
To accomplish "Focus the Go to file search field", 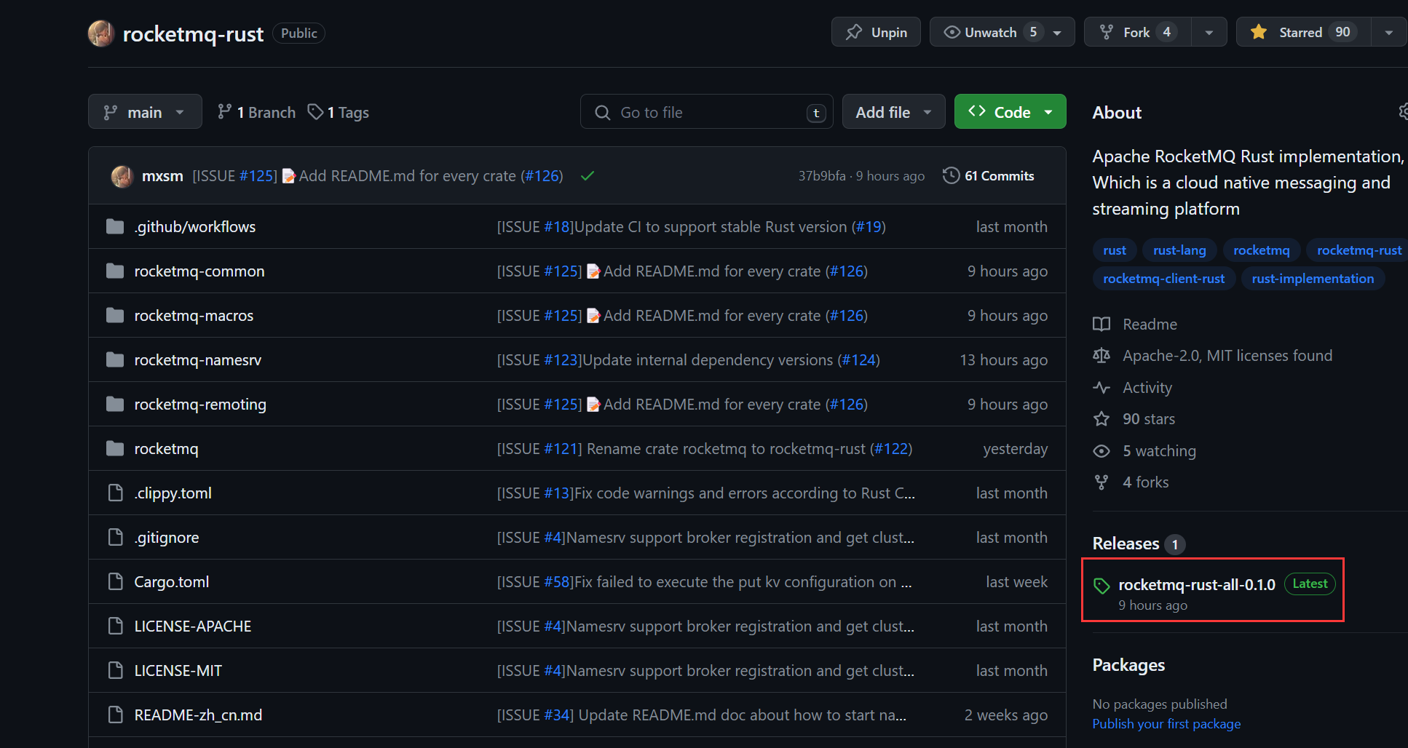I will pos(707,112).
